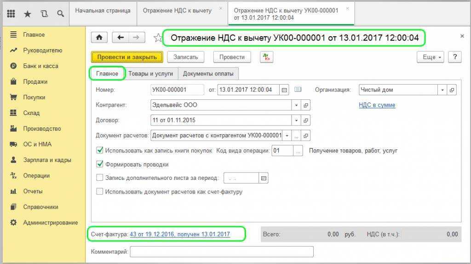This screenshot has width=471, height=264.
Task: Select Главное tab in document form
Action: click(107, 74)
